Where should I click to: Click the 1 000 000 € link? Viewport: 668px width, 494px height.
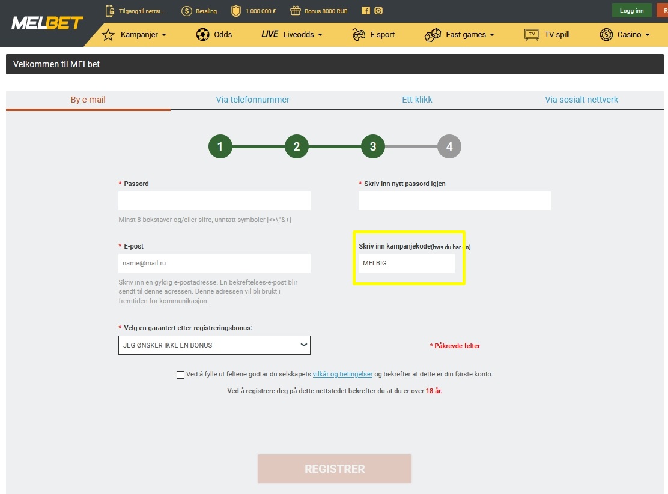261,11
